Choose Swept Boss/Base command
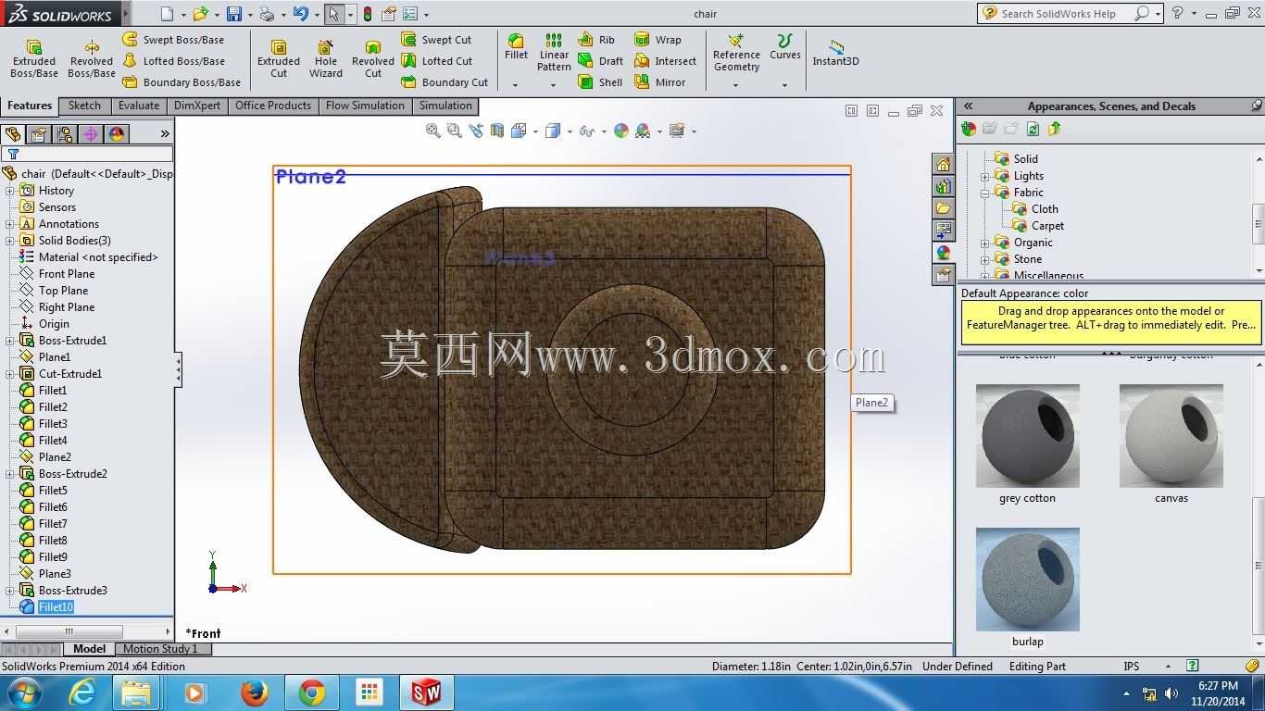1265x711 pixels. click(173, 40)
